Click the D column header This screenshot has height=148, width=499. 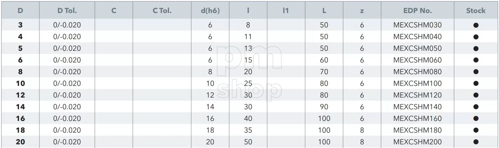click(20, 11)
